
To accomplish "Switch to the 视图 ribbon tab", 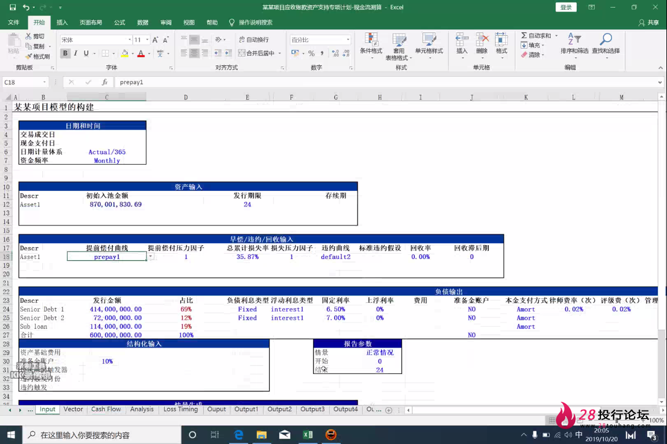I will tap(189, 23).
